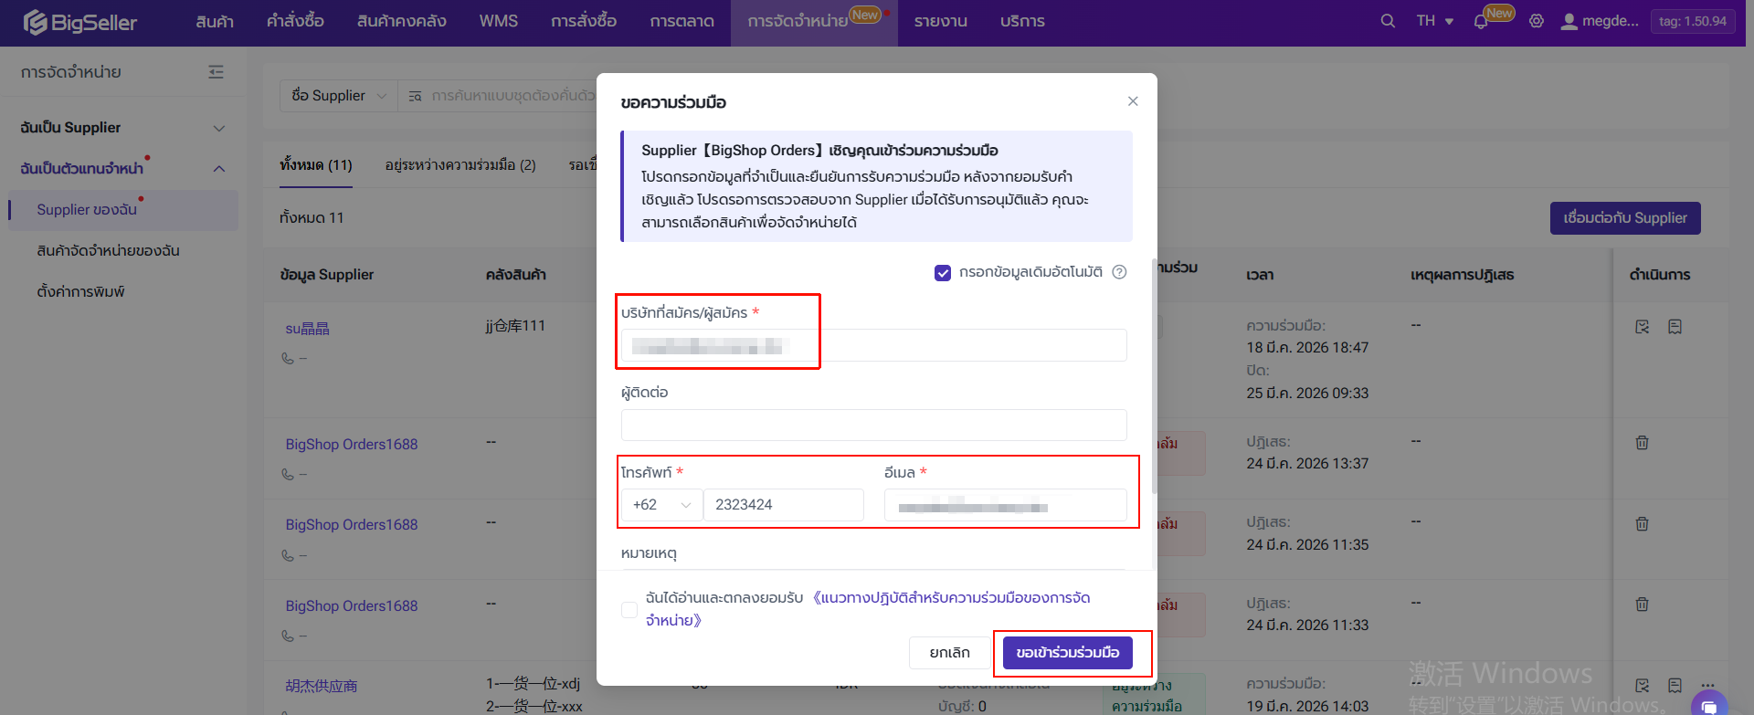This screenshot has height=715, width=1754.
Task: Switch to the ทั้งหมด (11) tab
Action: [x=316, y=165]
